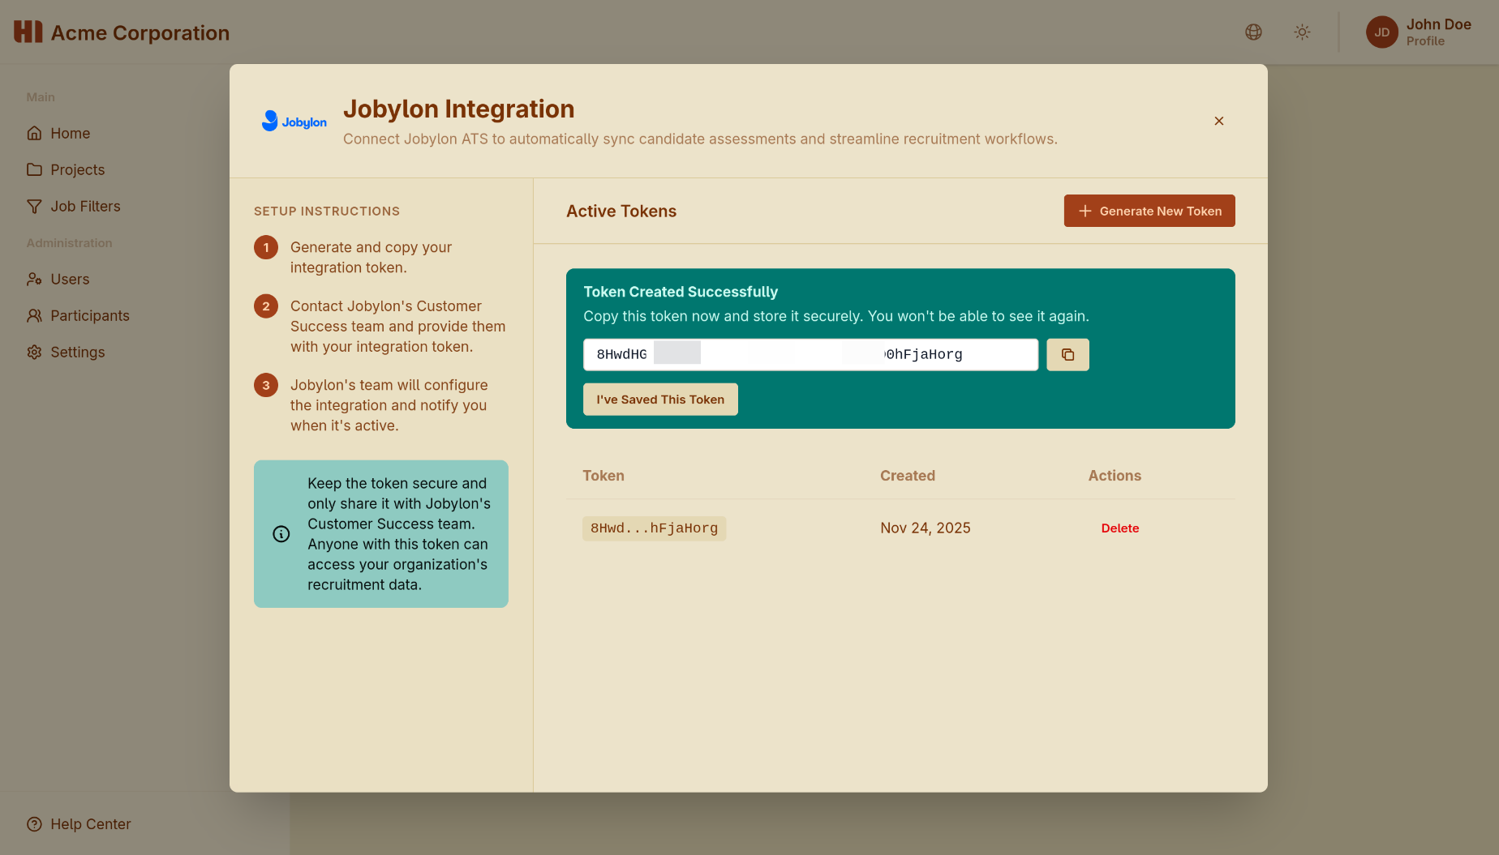Copy the token using the clipboard icon

[1067, 355]
